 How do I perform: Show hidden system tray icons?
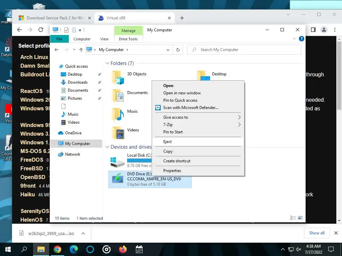tap(283, 249)
